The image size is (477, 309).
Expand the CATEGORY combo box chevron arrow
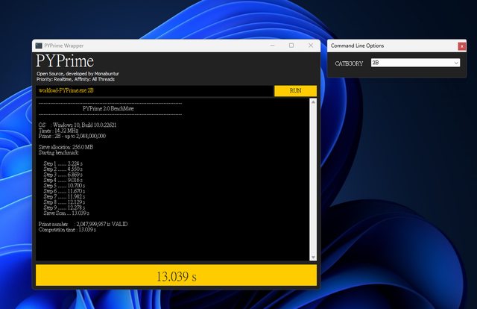tap(455, 63)
